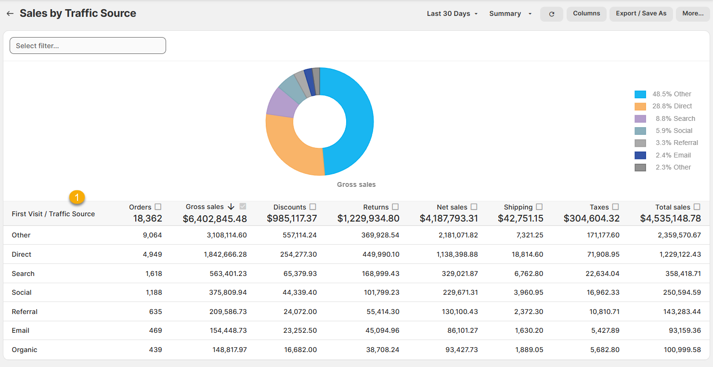
Task: Click the Gross sales sort arrow
Action: [x=231, y=207]
